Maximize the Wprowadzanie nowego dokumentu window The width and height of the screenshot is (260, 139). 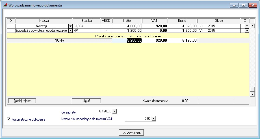tap(243, 5)
